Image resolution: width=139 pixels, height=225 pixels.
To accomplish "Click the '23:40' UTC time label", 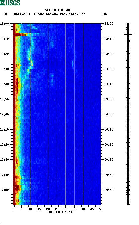I will coord(109,84).
